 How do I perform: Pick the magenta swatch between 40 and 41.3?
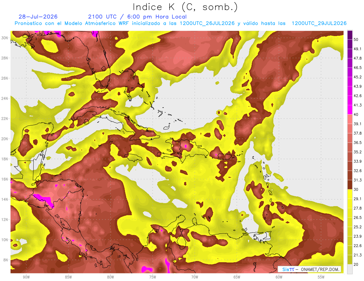click(x=350, y=110)
